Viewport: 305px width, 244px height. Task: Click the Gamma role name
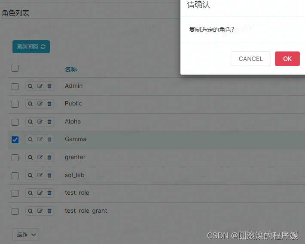point(76,139)
